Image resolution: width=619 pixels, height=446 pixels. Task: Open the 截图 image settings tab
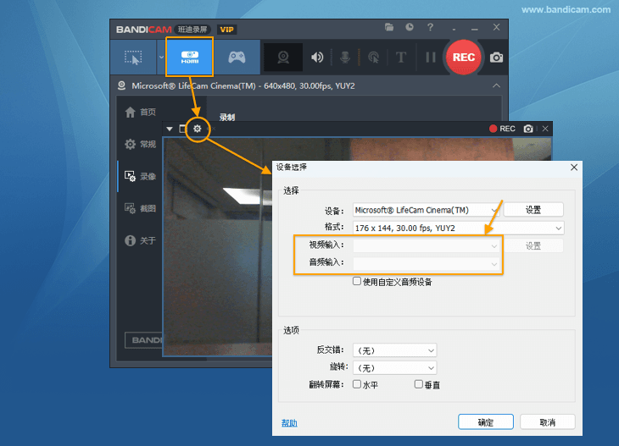click(141, 208)
